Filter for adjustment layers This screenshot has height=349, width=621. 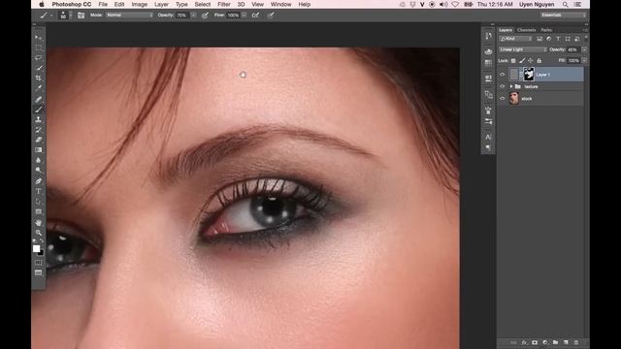[x=549, y=39]
